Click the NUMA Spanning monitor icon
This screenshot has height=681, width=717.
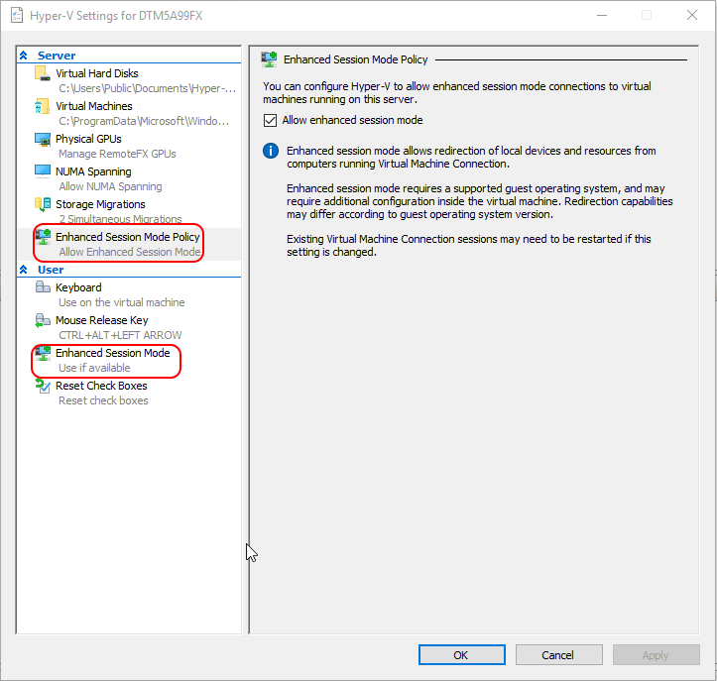click(43, 171)
